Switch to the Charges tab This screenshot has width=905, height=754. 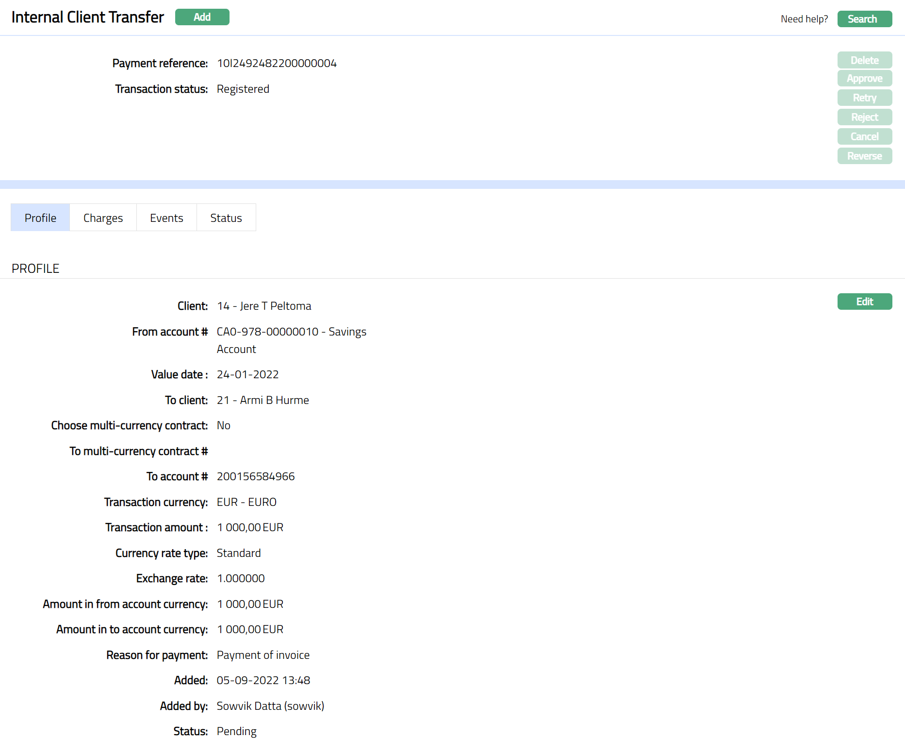point(103,218)
